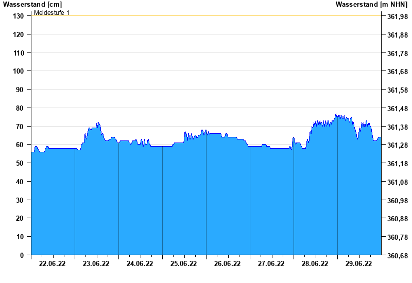
Task: Click the 'Meldestufe 1' threshold label
Action: [52, 12]
